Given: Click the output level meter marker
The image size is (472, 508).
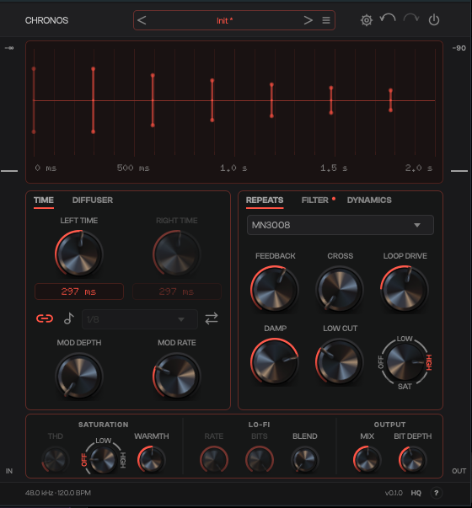Looking at the screenshot, I should coord(459,171).
